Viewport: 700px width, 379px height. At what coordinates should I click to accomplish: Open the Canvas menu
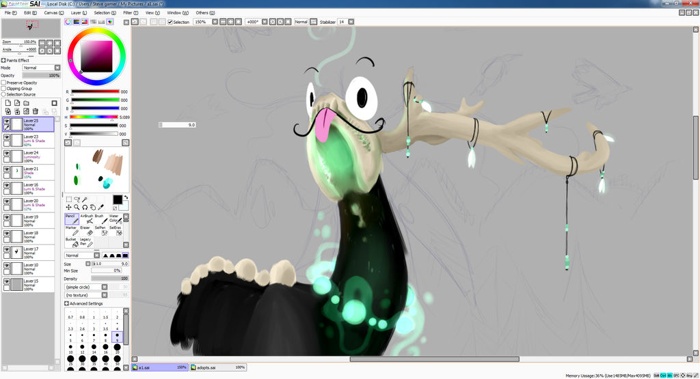tap(53, 13)
